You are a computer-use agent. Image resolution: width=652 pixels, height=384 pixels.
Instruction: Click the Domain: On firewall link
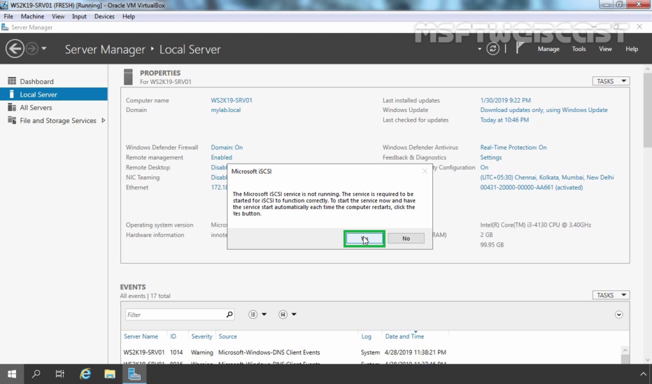pos(227,147)
